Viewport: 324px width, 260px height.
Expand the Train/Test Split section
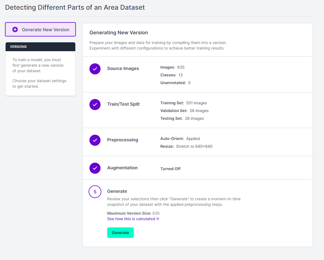[x=123, y=104]
